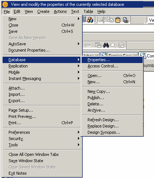The height and width of the screenshot is (178, 154).
Task: Click the binoculars find icon
Action: (x=106, y=45)
